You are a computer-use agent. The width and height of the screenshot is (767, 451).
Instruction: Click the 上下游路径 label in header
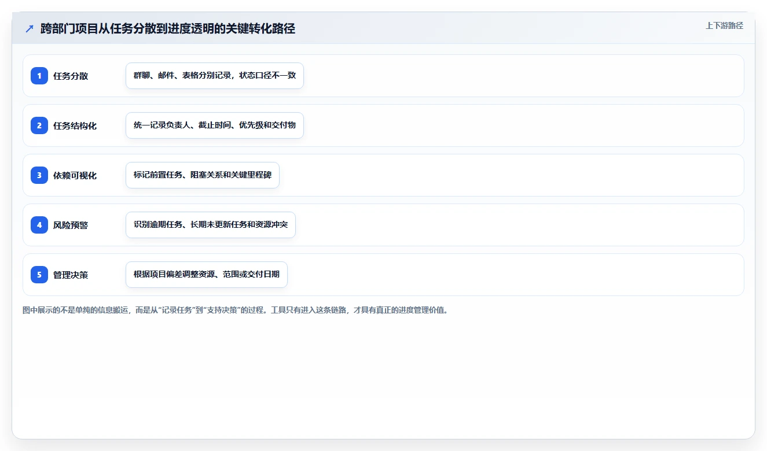coord(724,25)
